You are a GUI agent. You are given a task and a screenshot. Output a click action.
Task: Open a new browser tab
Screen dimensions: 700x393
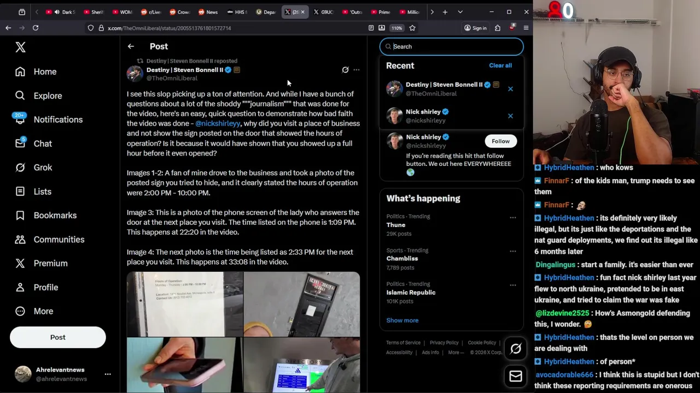(x=445, y=12)
